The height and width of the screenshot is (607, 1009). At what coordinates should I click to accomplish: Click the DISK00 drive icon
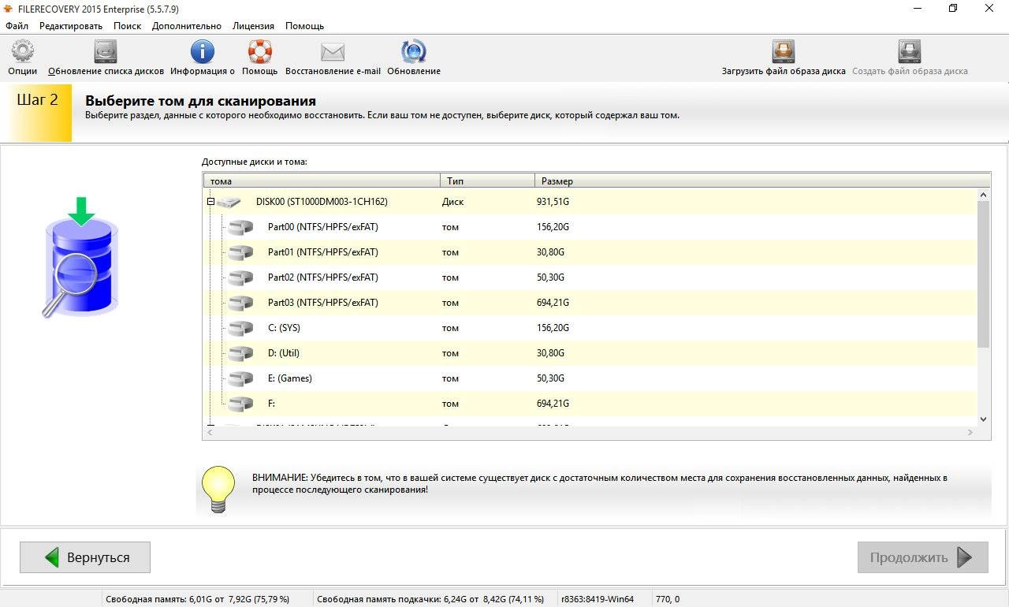229,203
